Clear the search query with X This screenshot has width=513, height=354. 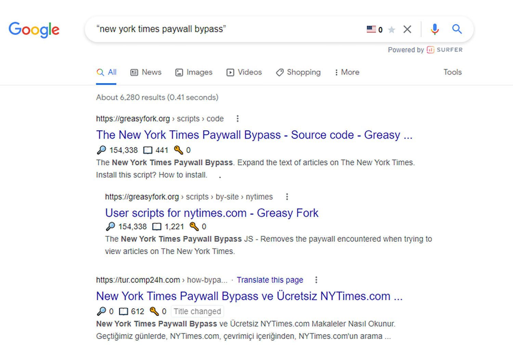[407, 29]
